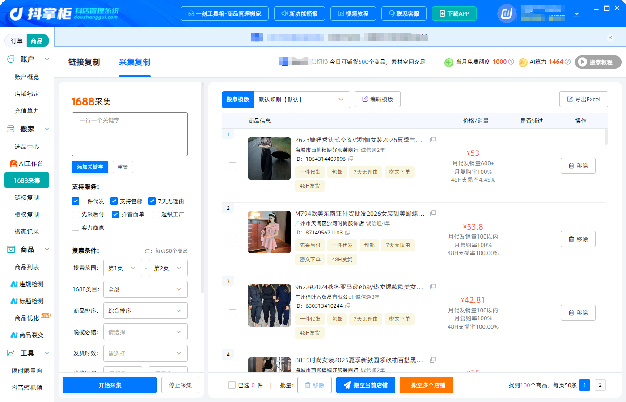This screenshot has height=402, width=626.
Task: Contact 联系客服
Action: [404, 13]
